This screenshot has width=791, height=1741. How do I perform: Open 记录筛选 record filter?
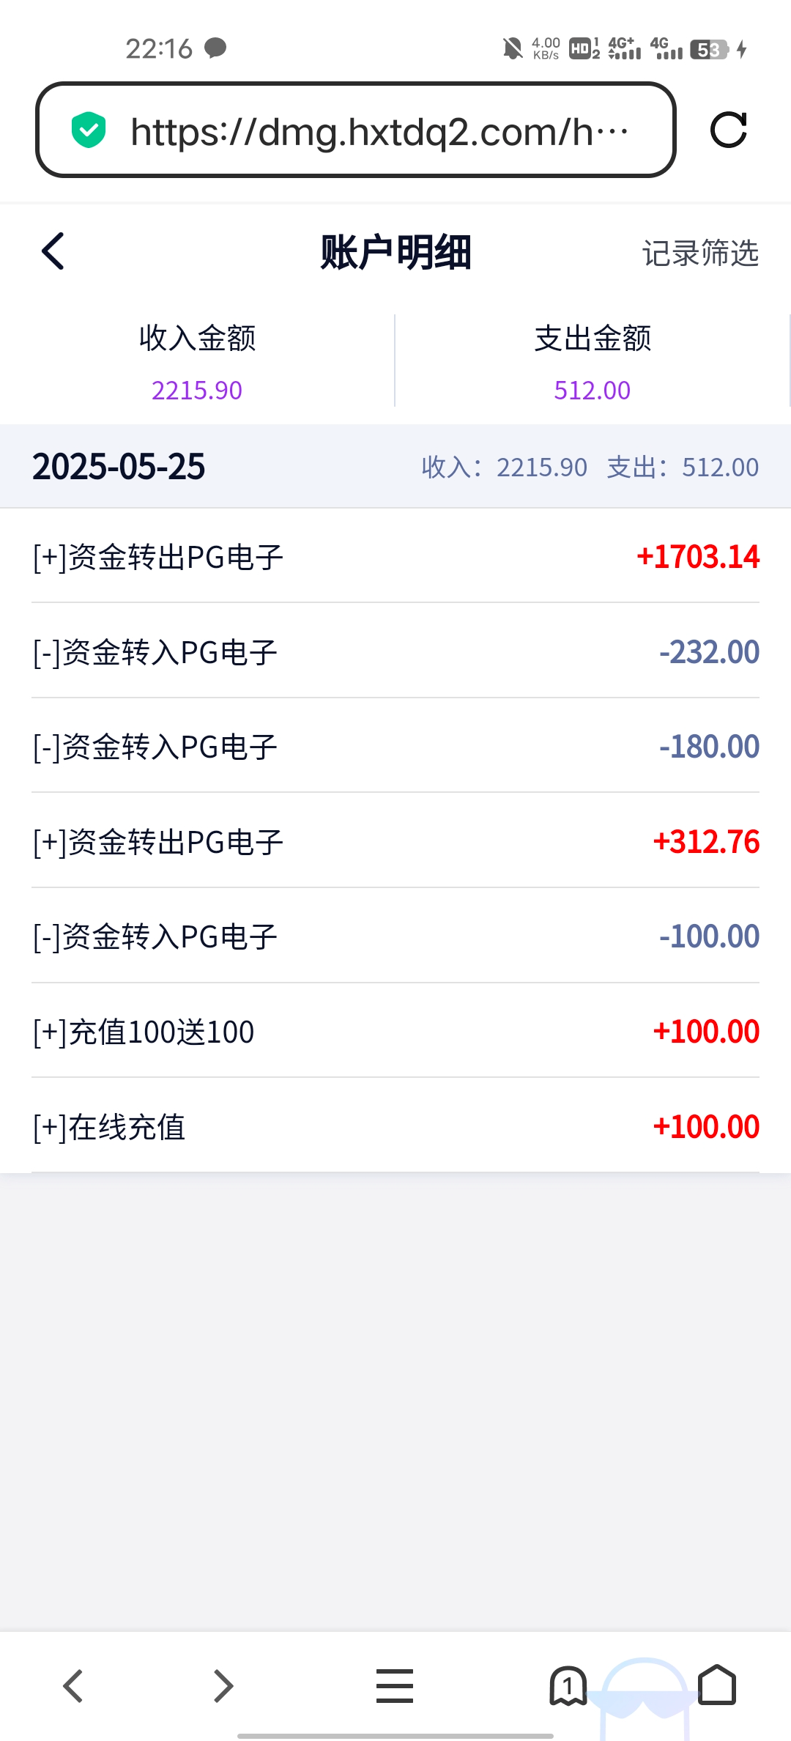(x=700, y=254)
